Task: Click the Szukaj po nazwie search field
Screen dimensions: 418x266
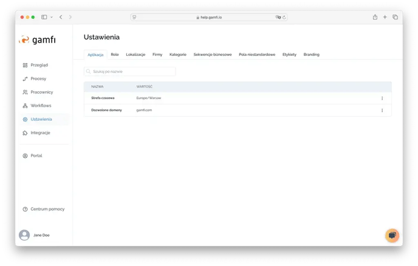Action: point(129,71)
